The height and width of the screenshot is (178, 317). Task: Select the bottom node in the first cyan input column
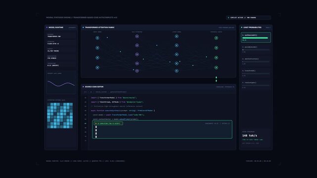[x=97, y=67]
